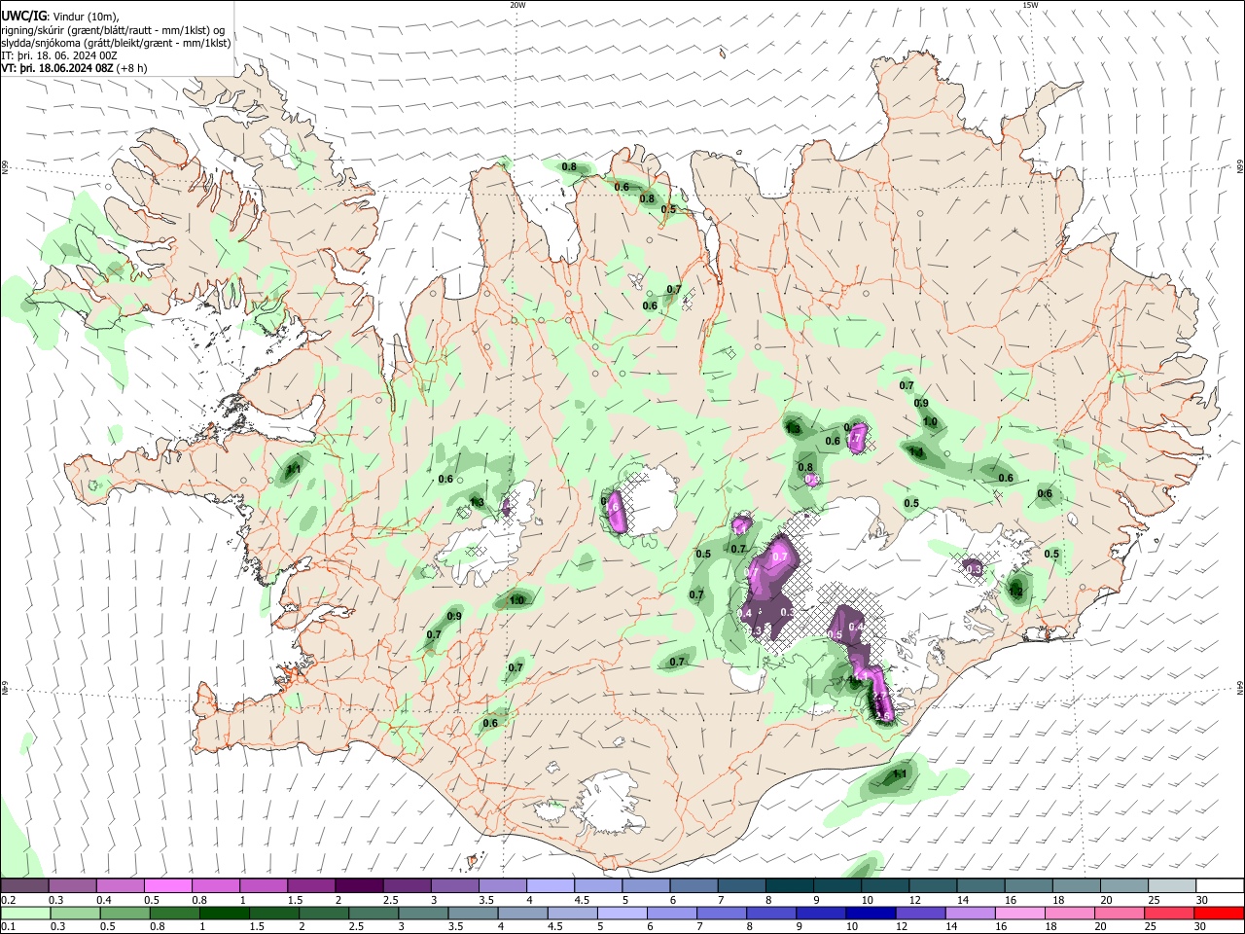
Task: Pick the mauve 0.3–0.4 snow legend swatch
Action: [x=72, y=885]
